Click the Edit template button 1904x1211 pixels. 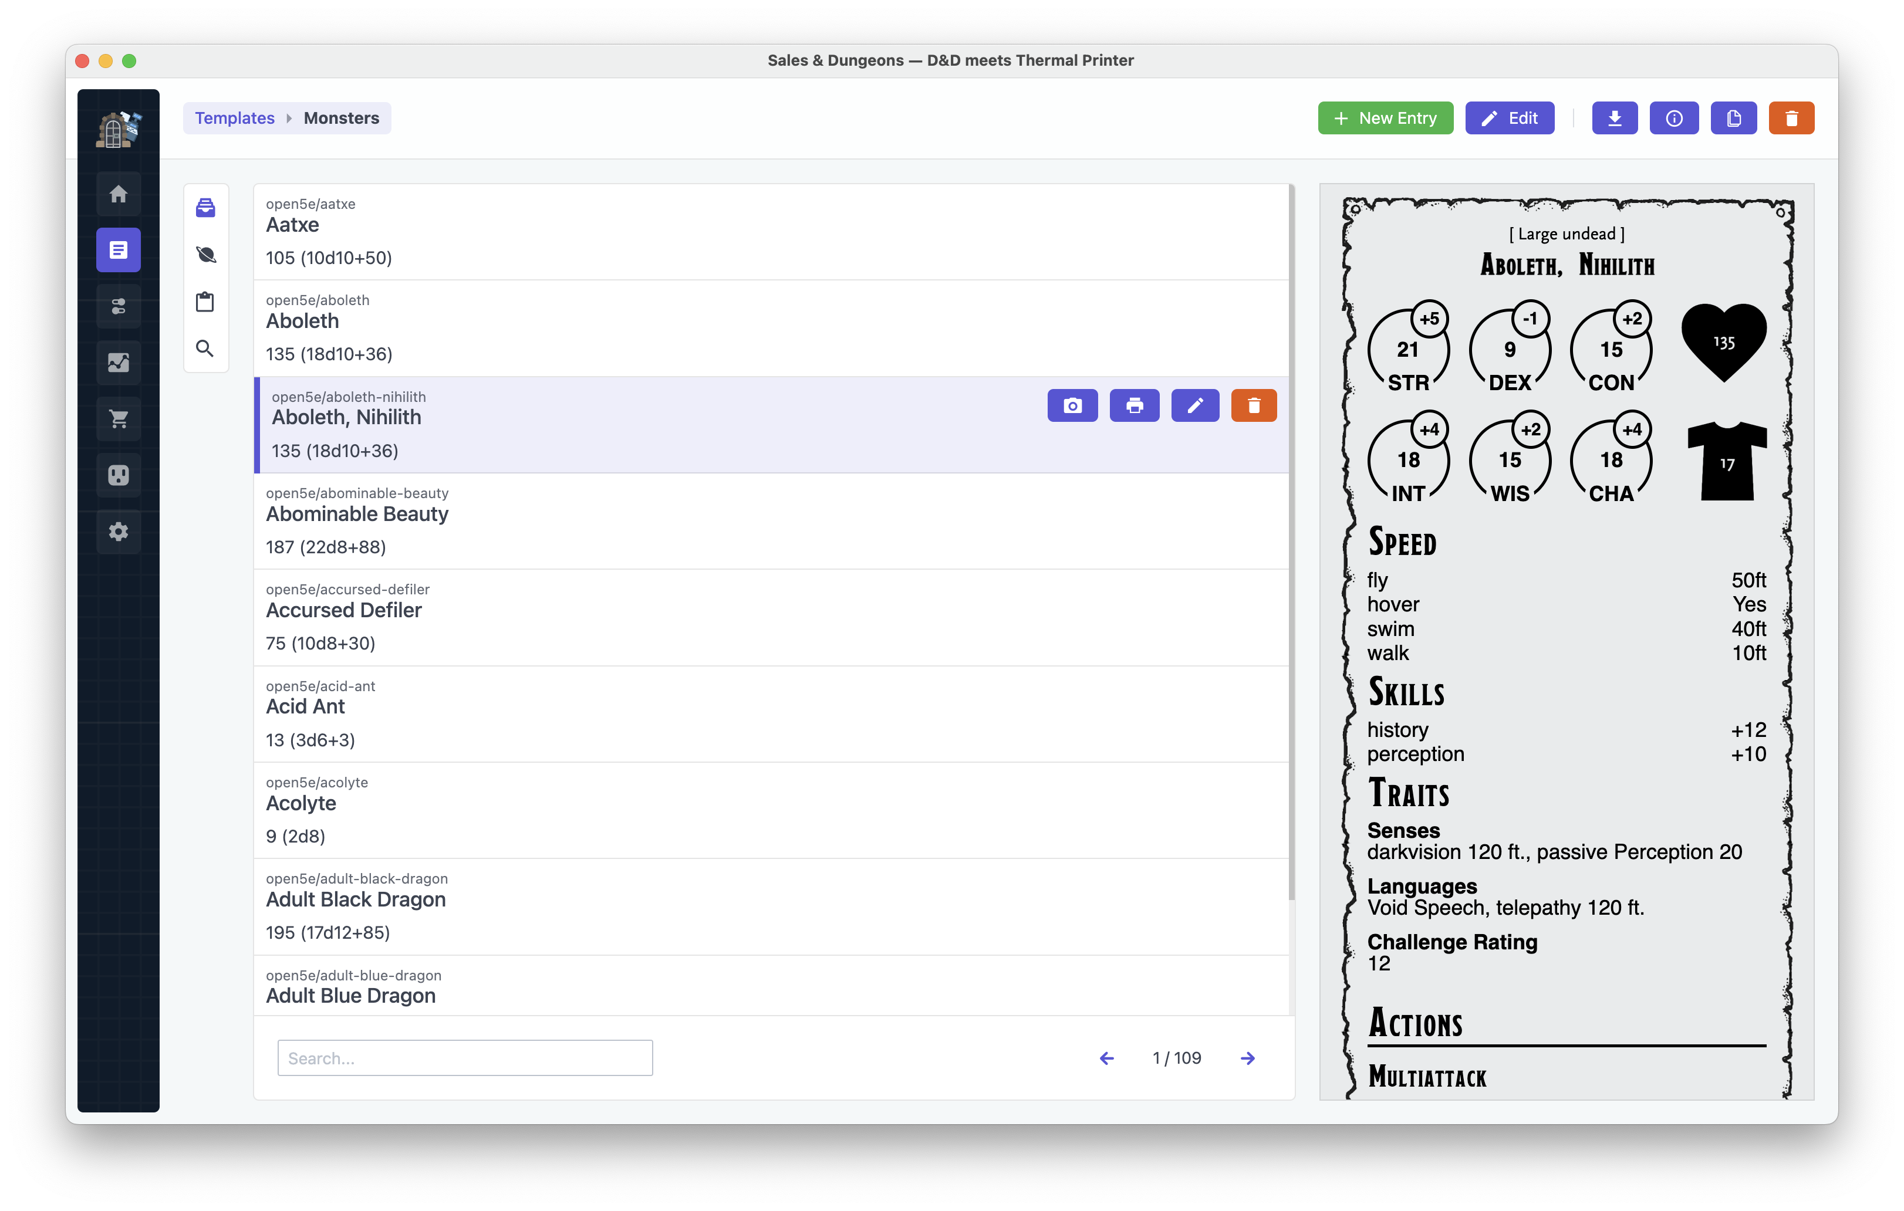(x=1510, y=119)
